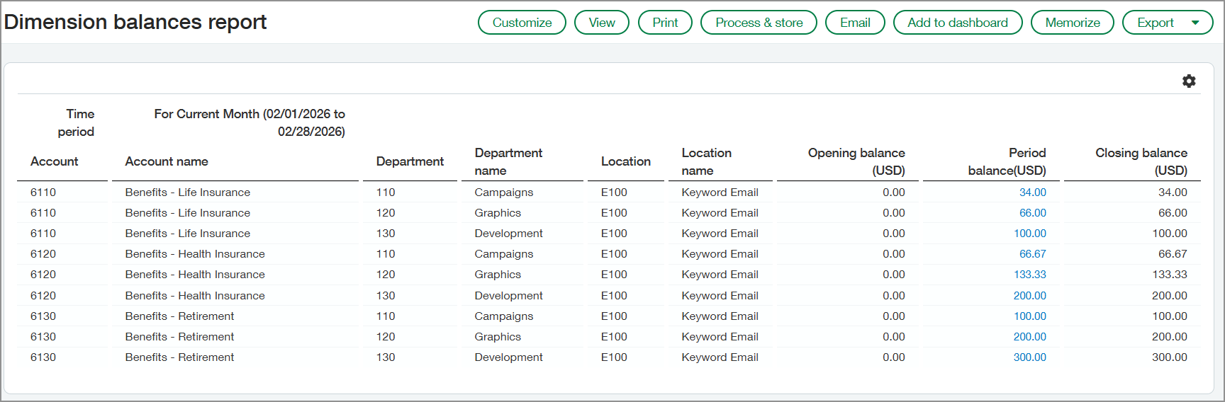1225x402 pixels.
Task: Click the Dimension balances report title
Action: pos(135,22)
